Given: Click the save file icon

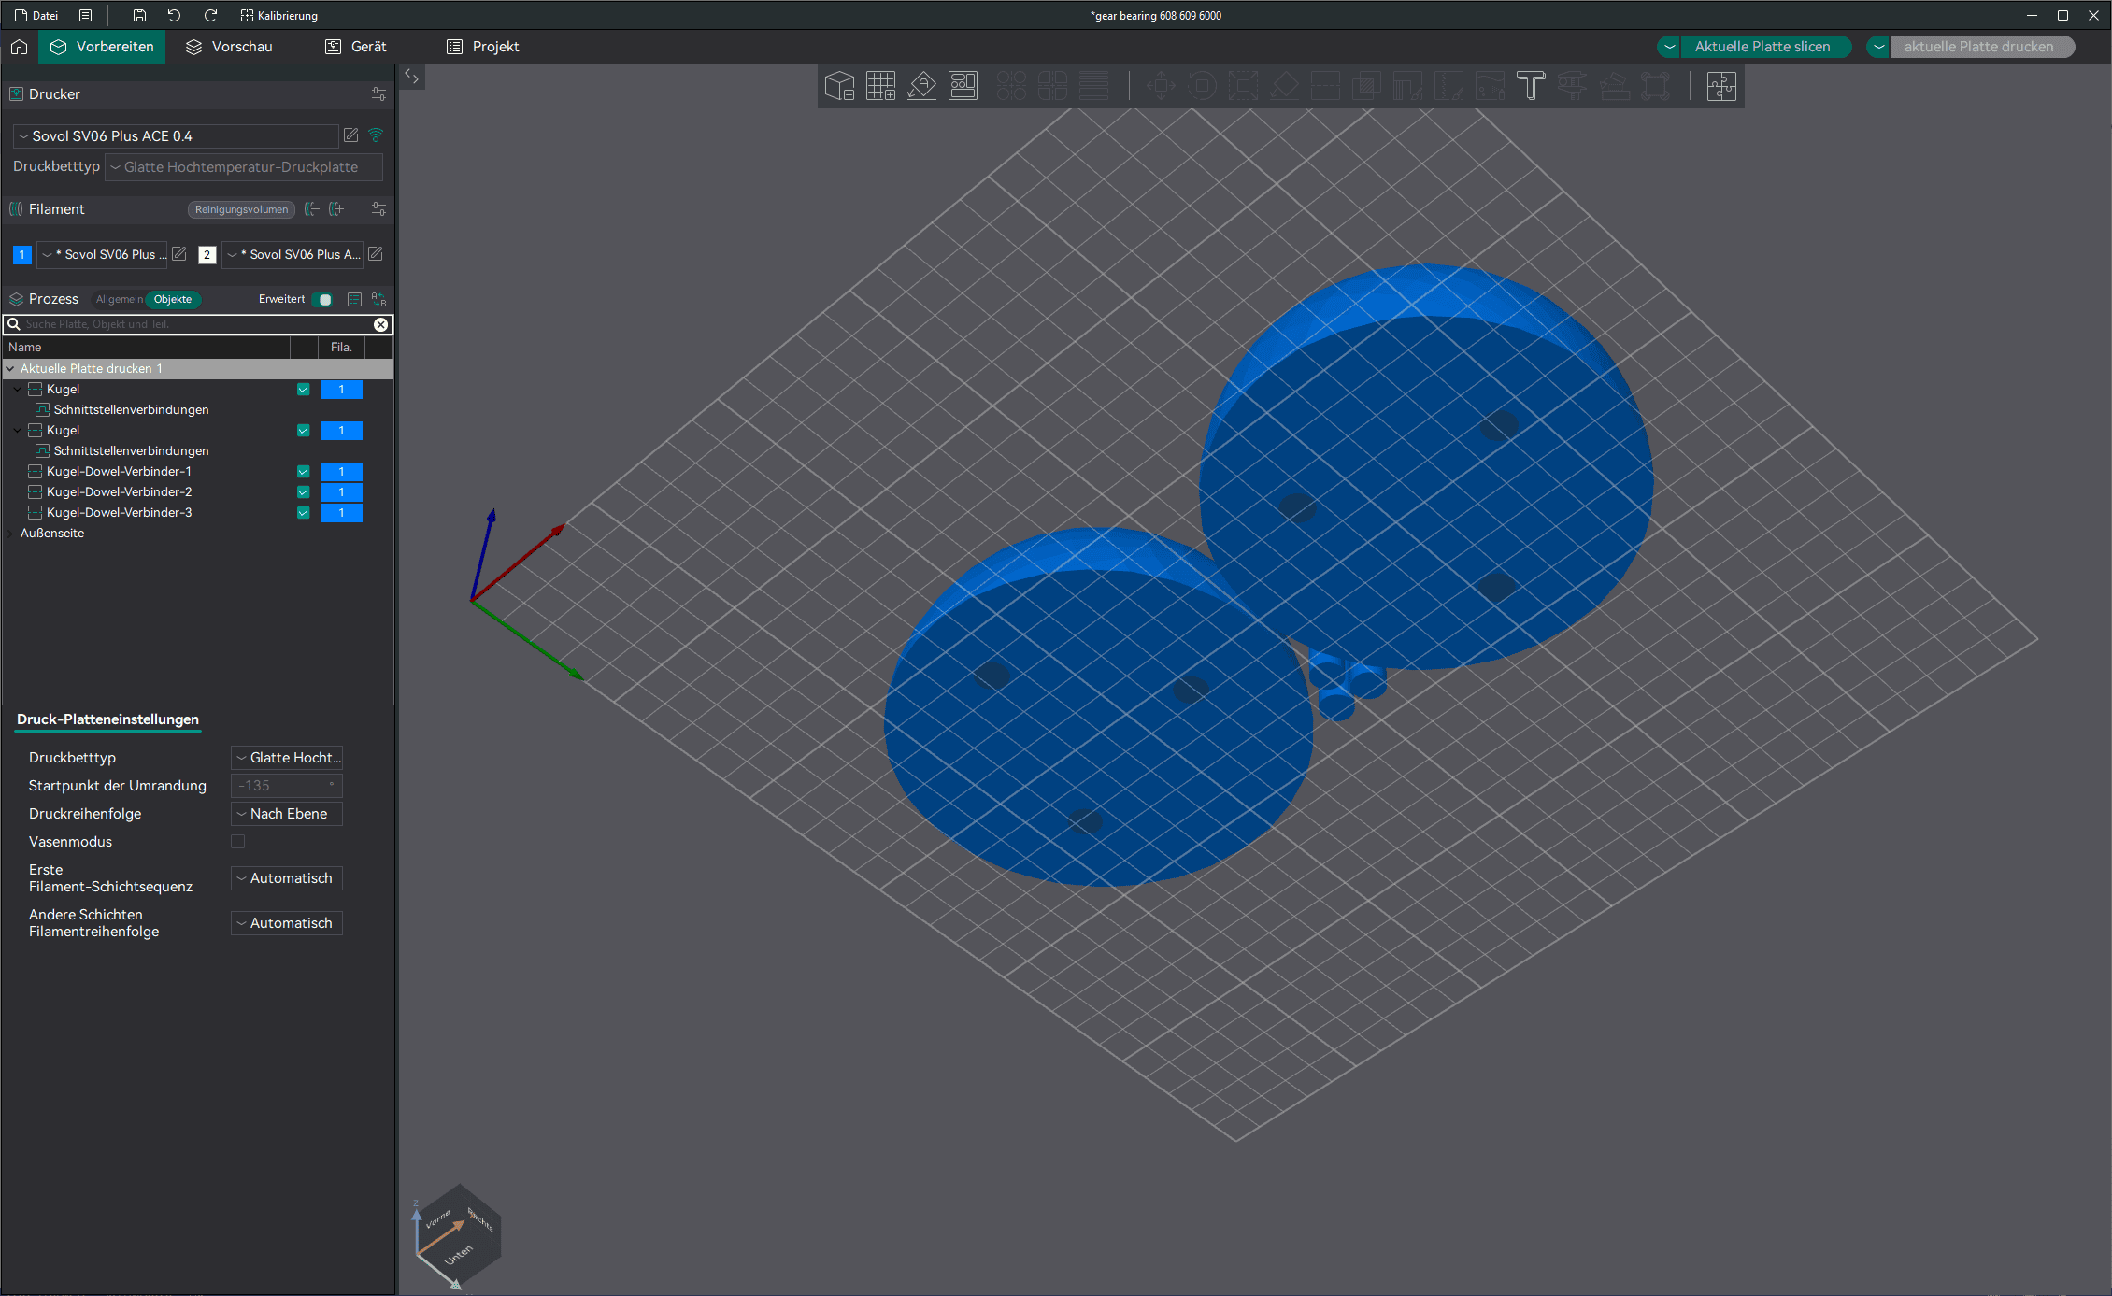Looking at the screenshot, I should point(139,15).
